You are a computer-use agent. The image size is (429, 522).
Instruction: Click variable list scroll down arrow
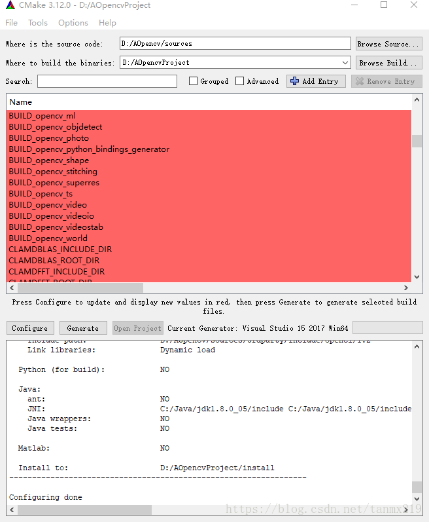point(417,277)
